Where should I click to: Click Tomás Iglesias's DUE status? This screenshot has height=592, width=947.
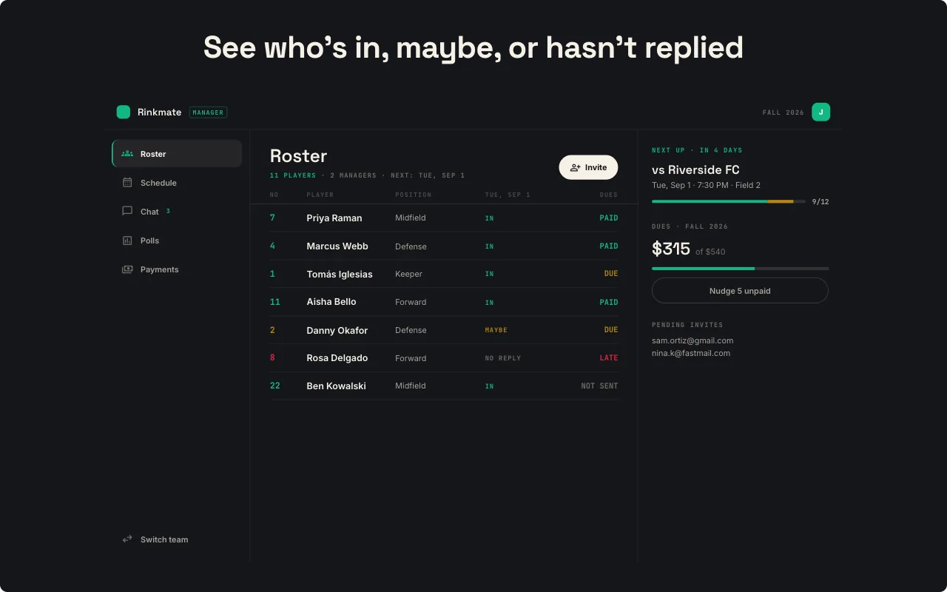pyautogui.click(x=611, y=274)
